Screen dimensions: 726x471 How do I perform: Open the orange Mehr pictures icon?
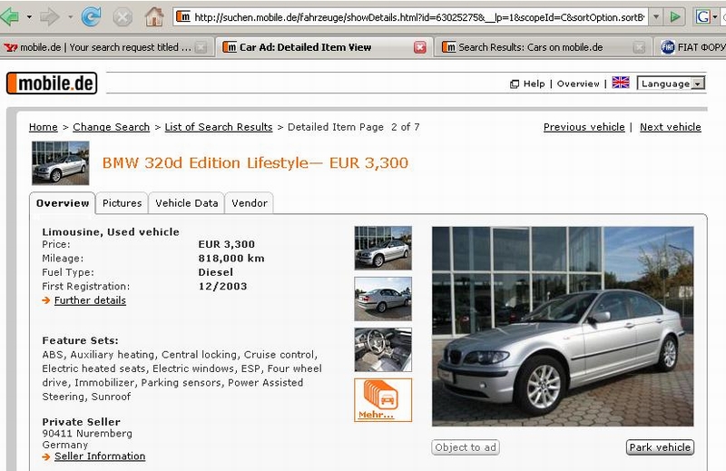[x=383, y=400]
